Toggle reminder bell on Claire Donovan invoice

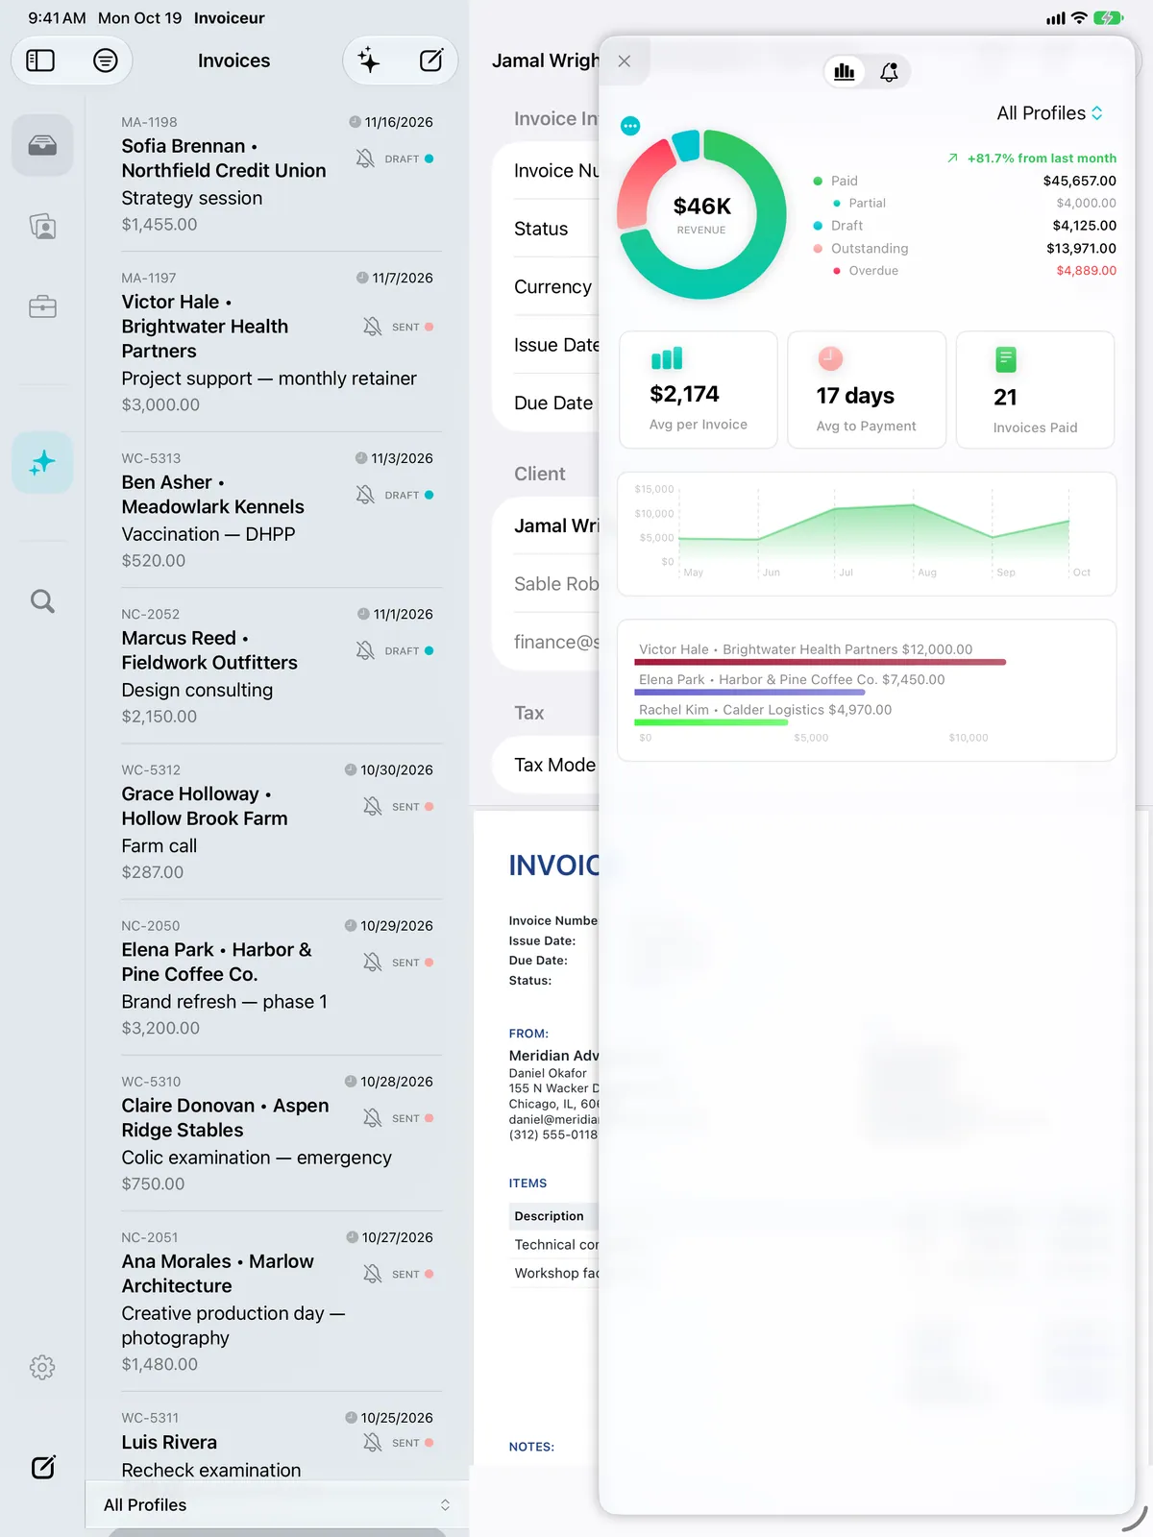click(373, 1118)
